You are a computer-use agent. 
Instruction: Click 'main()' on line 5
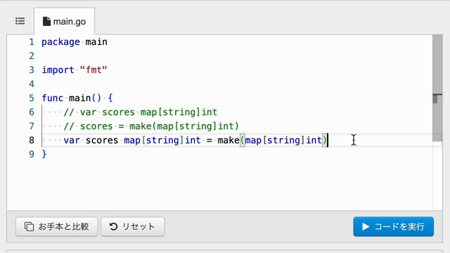click(x=85, y=98)
